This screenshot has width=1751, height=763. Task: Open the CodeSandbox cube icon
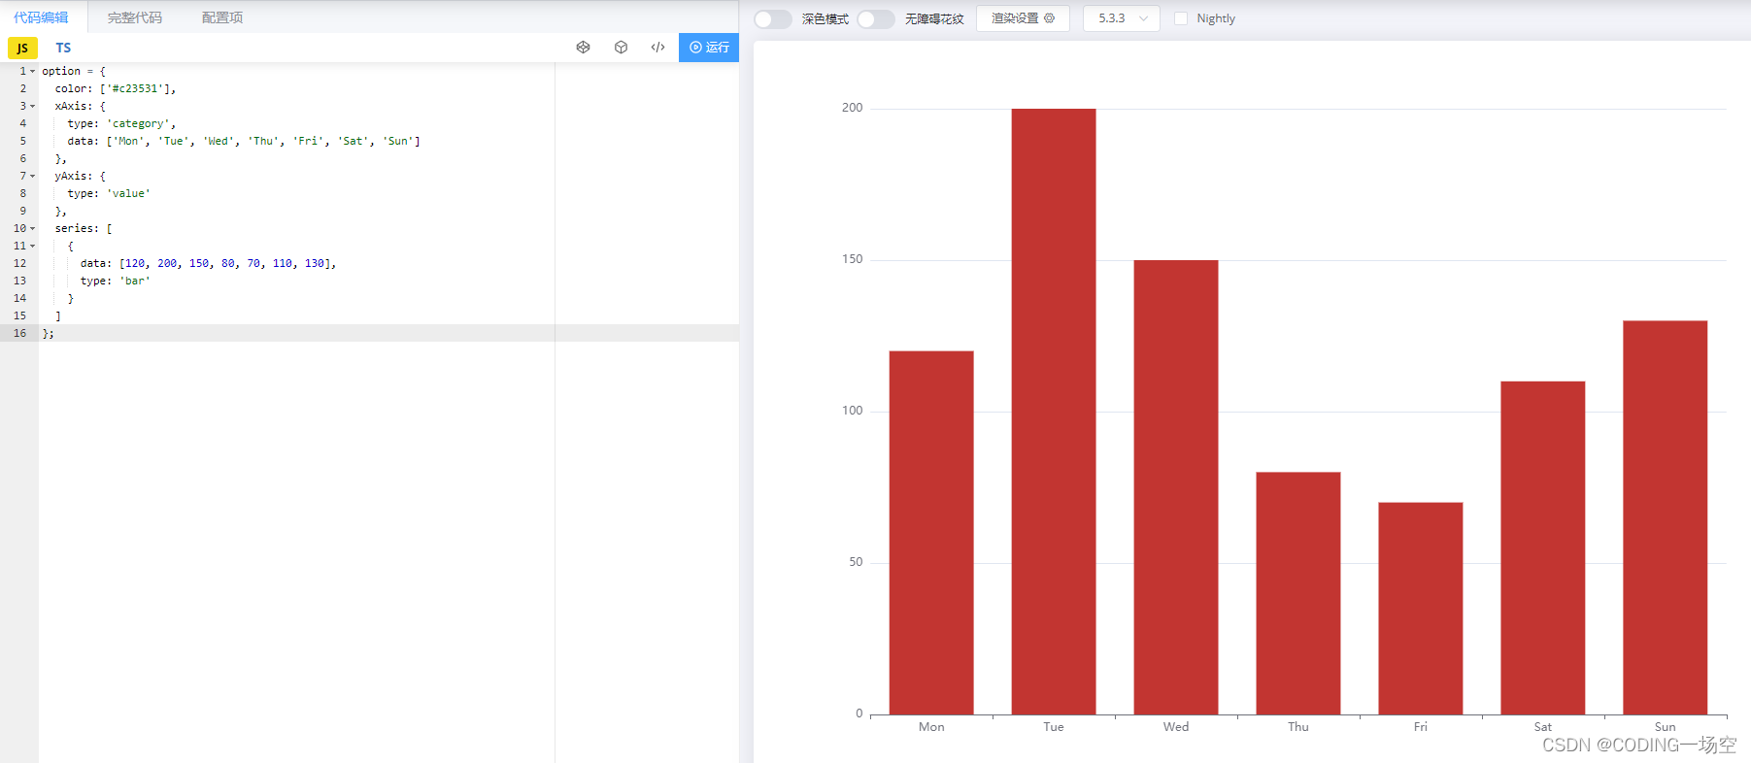pyautogui.click(x=621, y=47)
